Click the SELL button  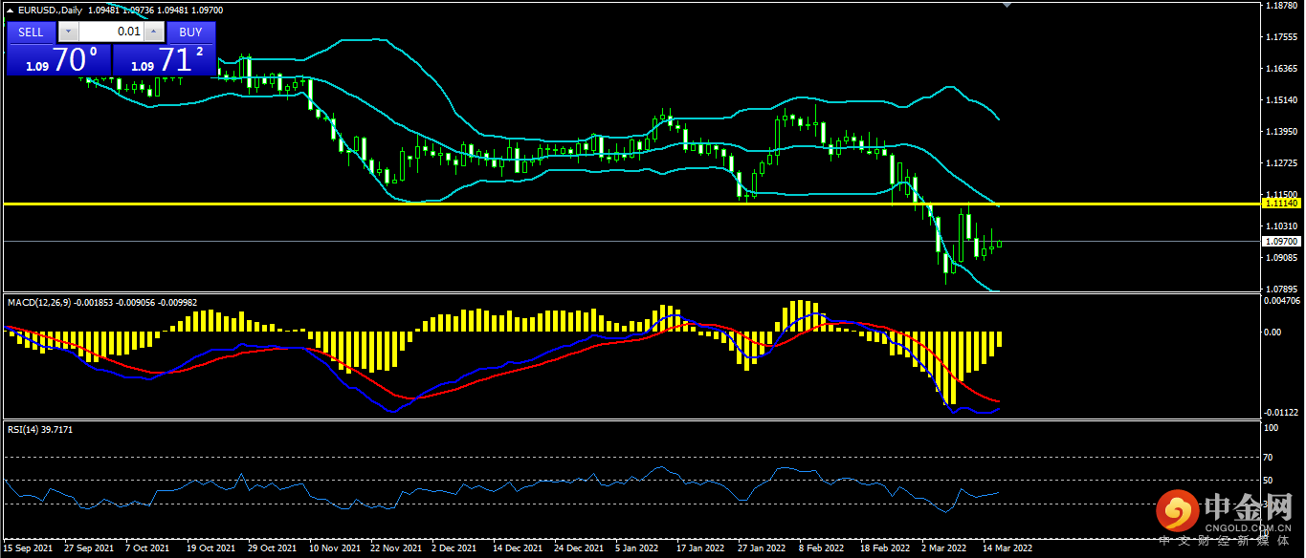pyautogui.click(x=31, y=32)
